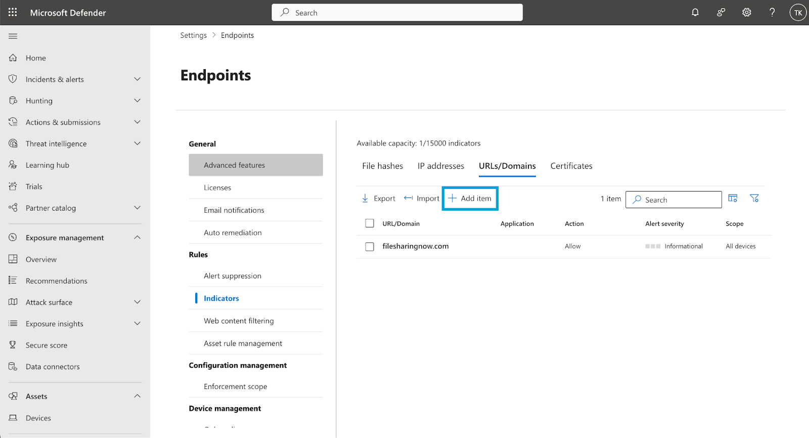Click the Hunting icon in sidebar
The width and height of the screenshot is (809, 438).
[13, 101]
